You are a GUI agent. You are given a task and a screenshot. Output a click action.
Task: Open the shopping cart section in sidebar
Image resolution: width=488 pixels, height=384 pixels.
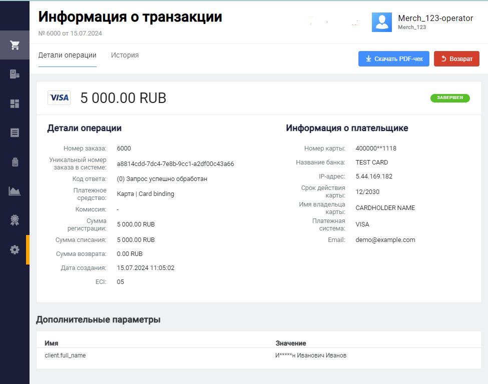pyautogui.click(x=15, y=45)
